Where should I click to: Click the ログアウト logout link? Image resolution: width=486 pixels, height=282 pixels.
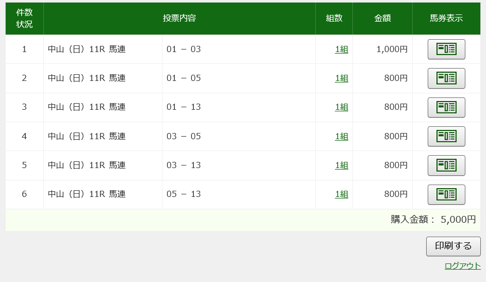462,266
